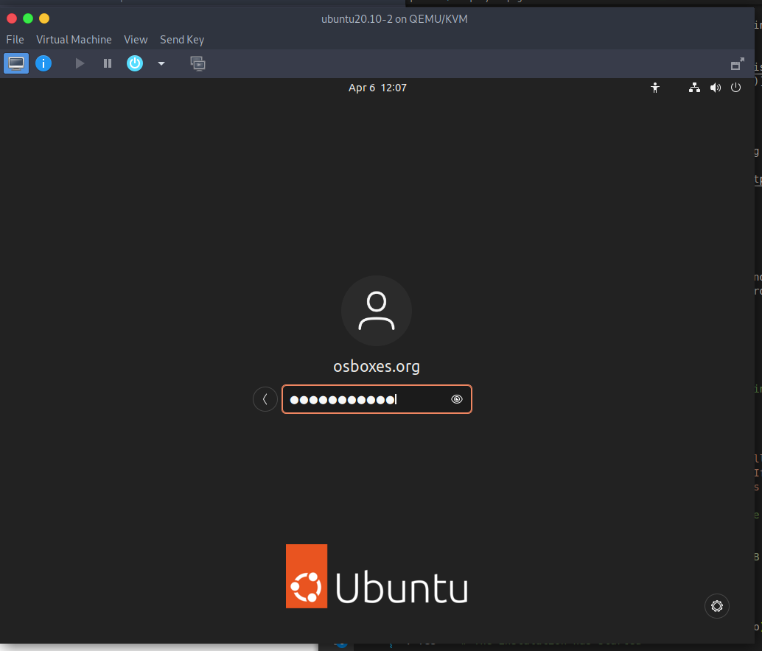Expand the shutdown options dropdown arrow
The height and width of the screenshot is (651, 762).
pyautogui.click(x=161, y=63)
